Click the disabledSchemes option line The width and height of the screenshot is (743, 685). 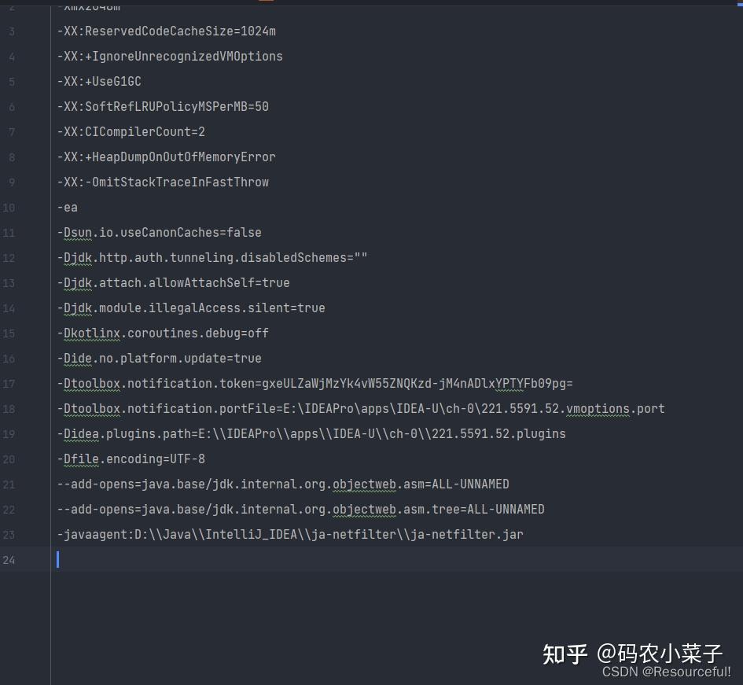pyautogui.click(x=212, y=258)
